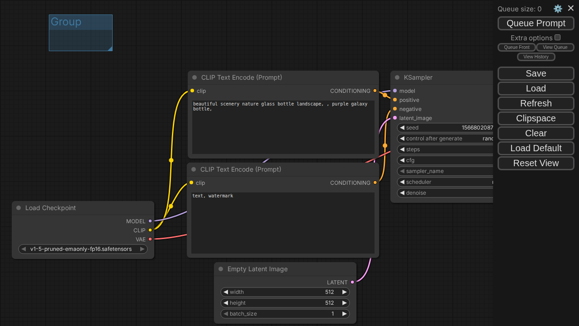Select next checkpoint with the right arrow
The image size is (579, 326).
[x=142, y=249]
